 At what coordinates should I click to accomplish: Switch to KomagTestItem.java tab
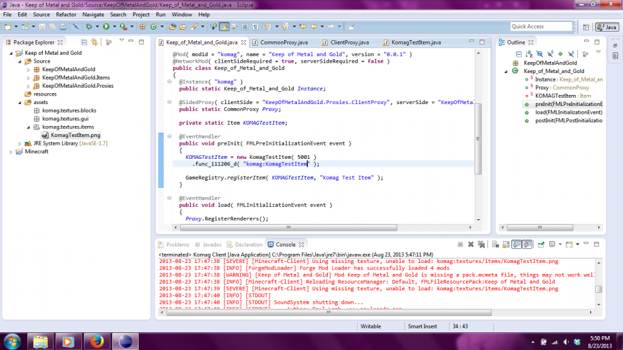click(x=412, y=42)
